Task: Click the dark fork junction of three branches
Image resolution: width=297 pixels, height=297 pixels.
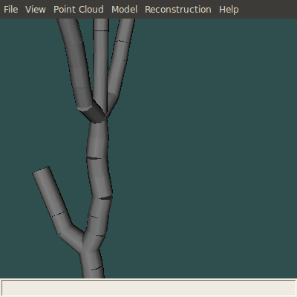Action: 95,113
